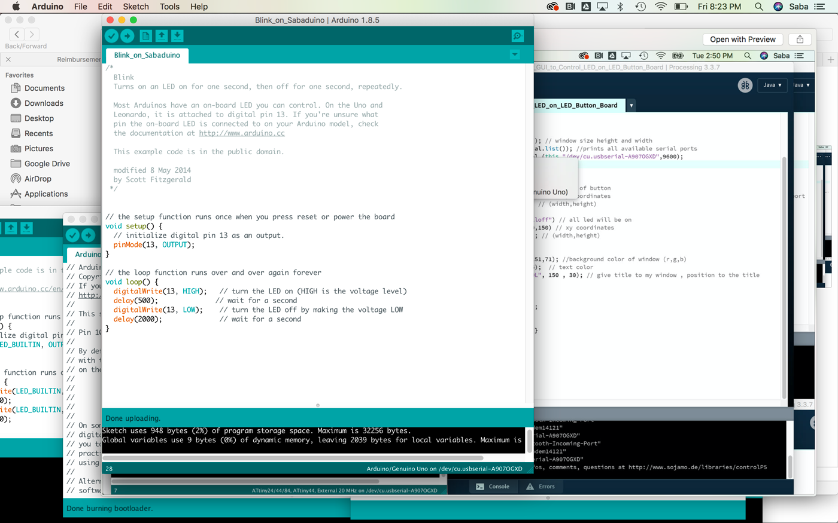Click the 'ATtiny24/44/84, External 20 MHz' board status text
Image resolution: width=838 pixels, height=523 pixels.
[344, 491]
